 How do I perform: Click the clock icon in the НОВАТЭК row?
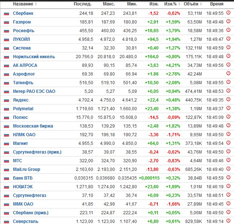(228, 186)
